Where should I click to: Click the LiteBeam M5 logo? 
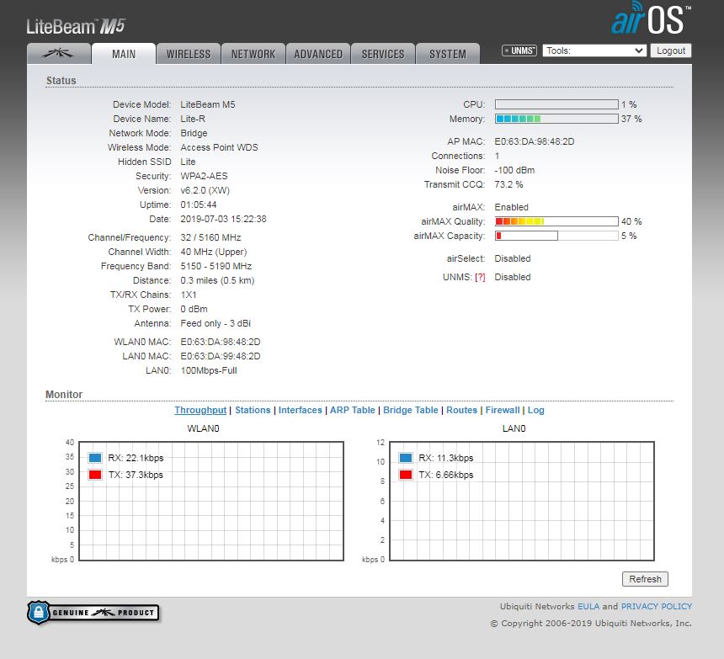pos(76,26)
